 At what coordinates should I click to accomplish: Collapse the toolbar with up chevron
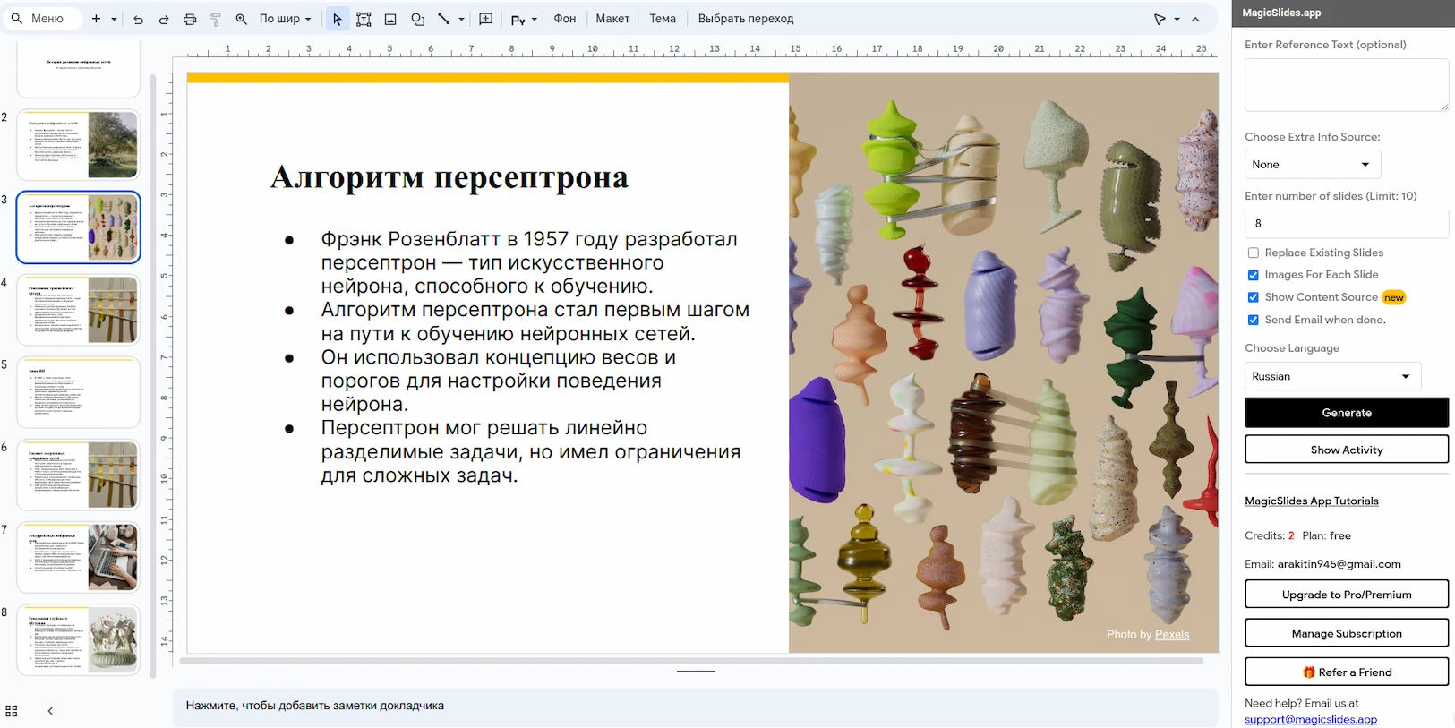click(1195, 19)
